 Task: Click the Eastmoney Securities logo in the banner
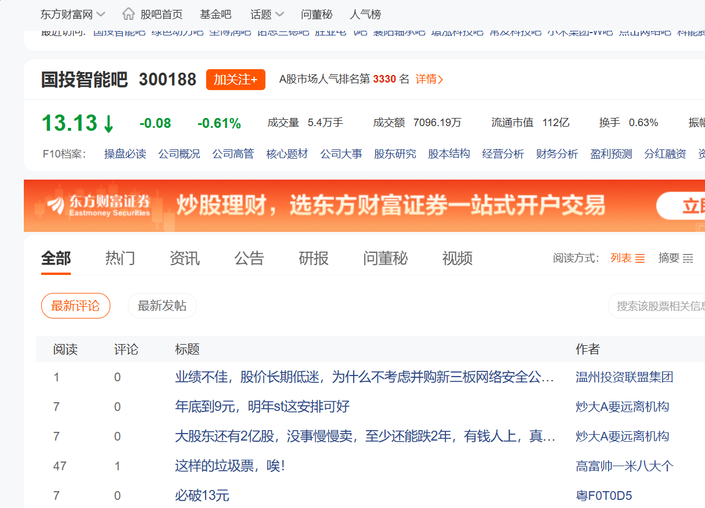coord(99,205)
